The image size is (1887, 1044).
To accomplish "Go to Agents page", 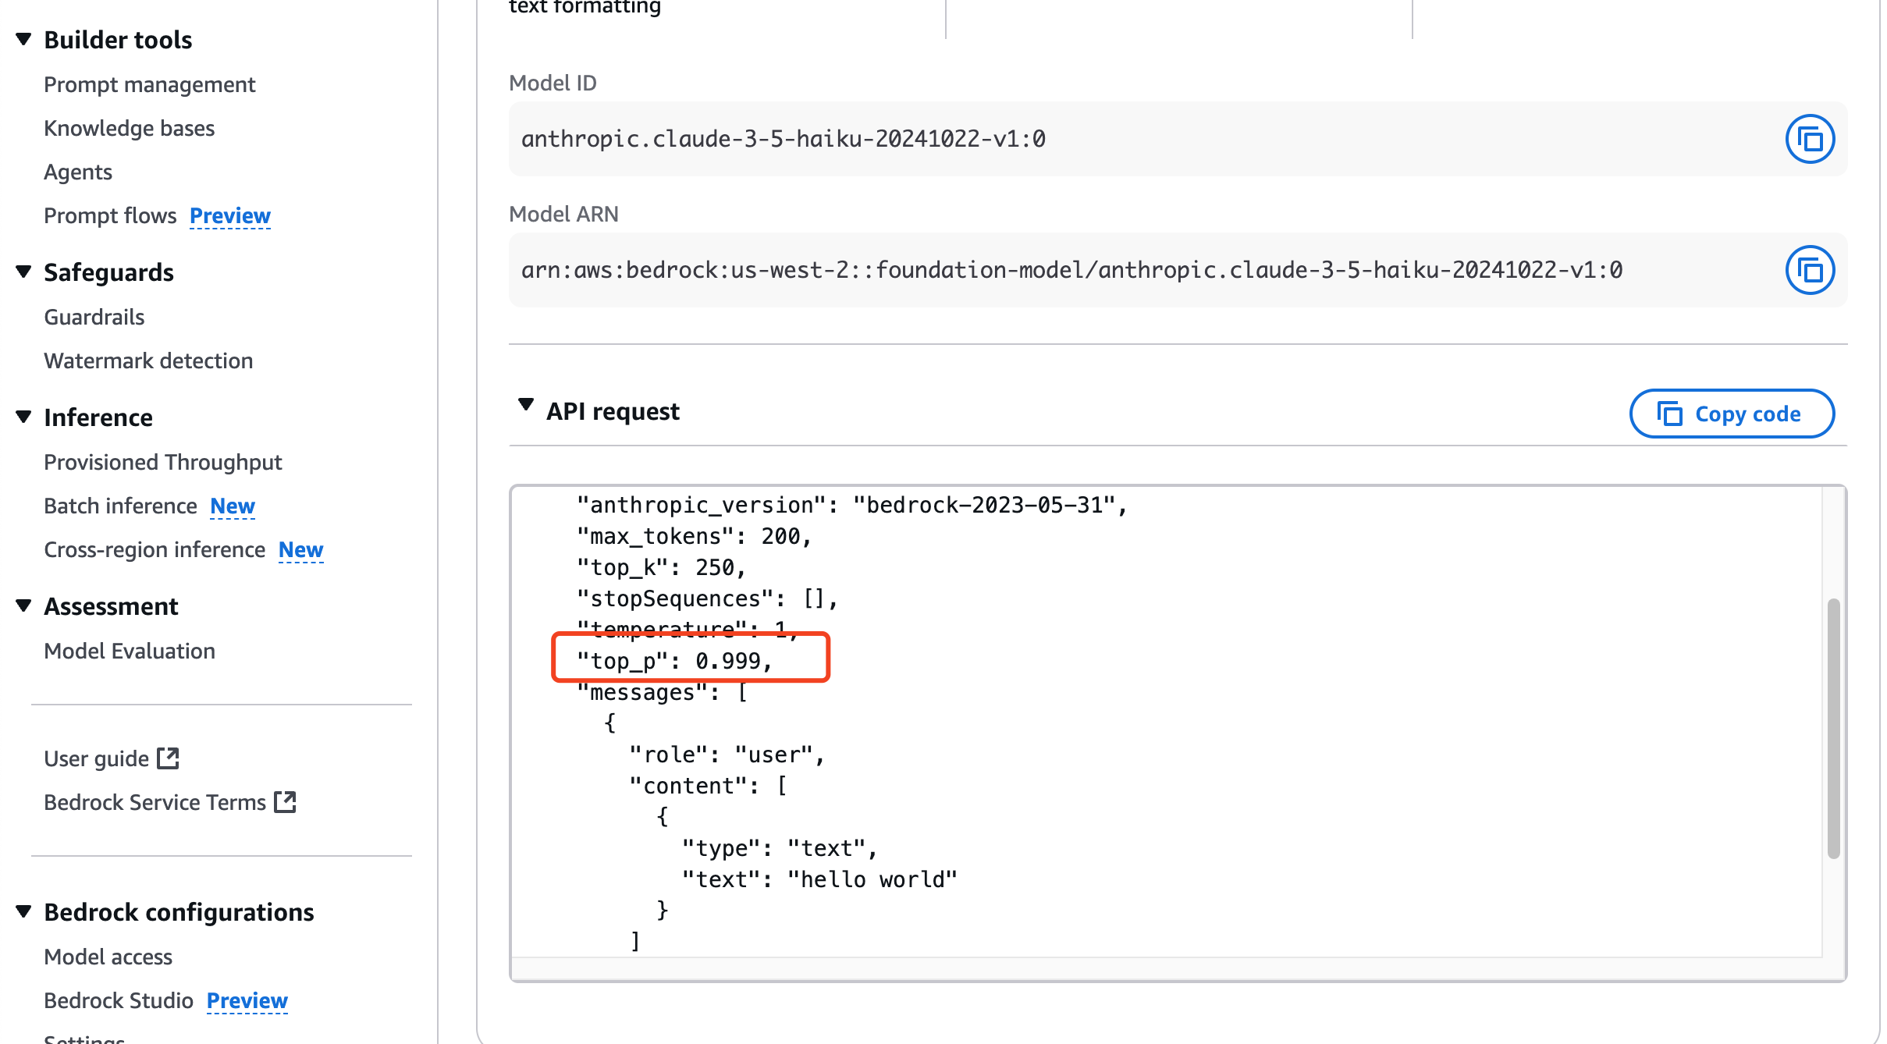I will 78,172.
